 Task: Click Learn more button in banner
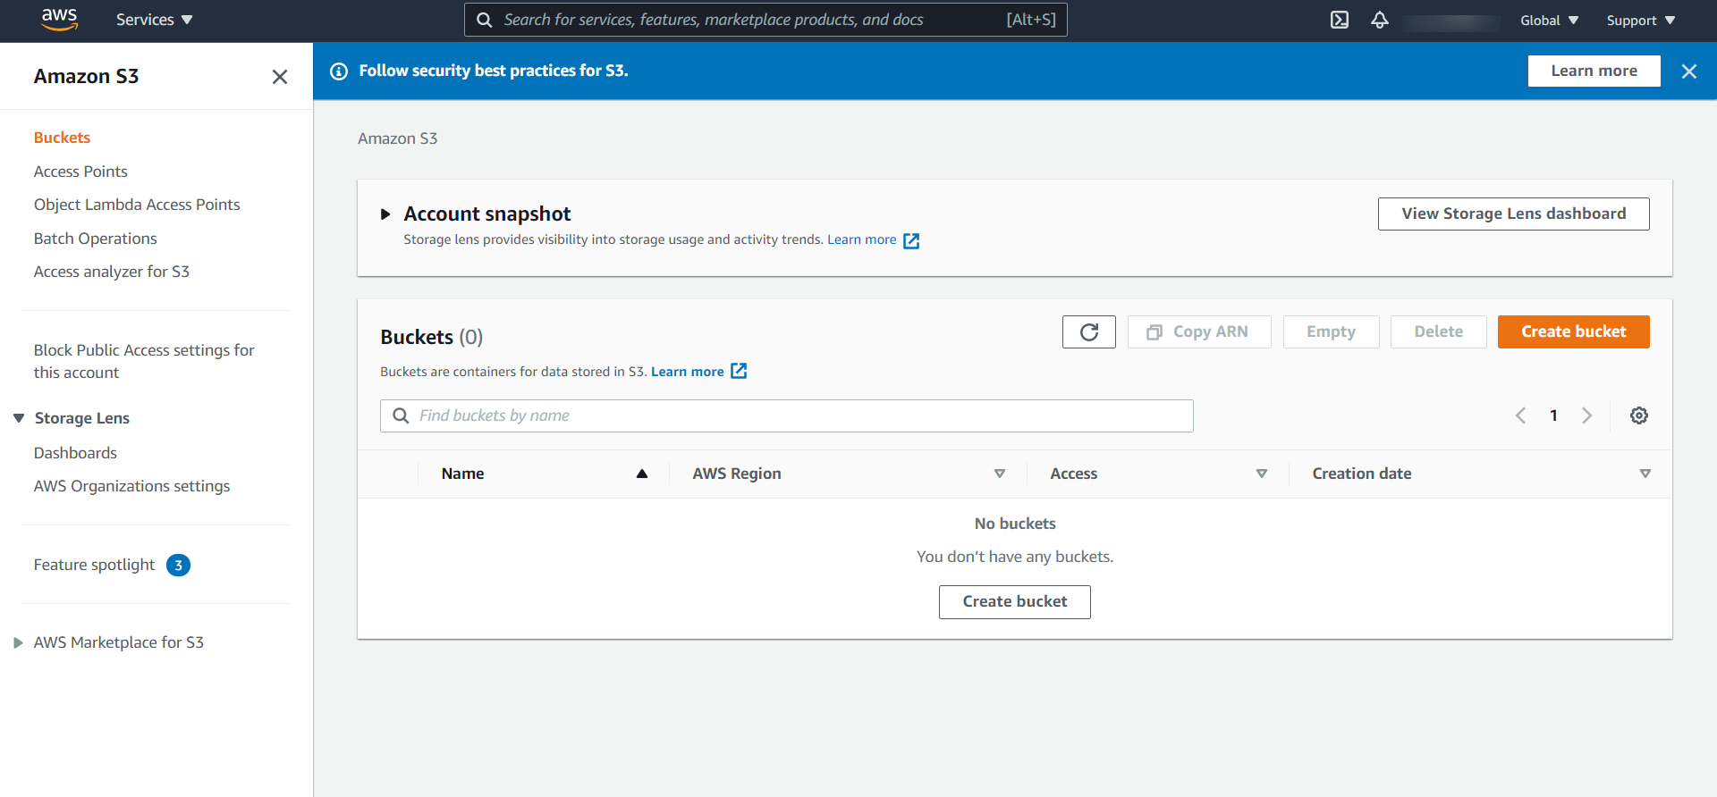point(1594,71)
